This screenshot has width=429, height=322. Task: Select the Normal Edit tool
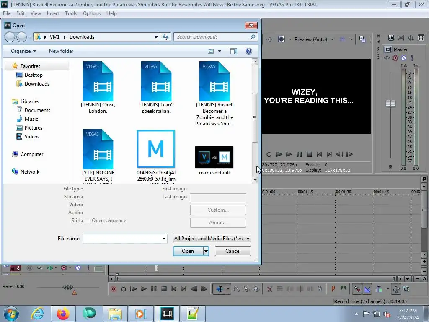click(x=220, y=289)
